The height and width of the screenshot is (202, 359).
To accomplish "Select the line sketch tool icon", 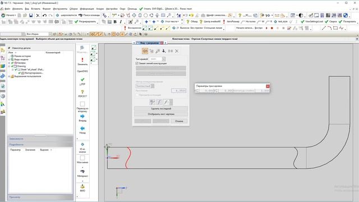I will (x=324, y=28).
